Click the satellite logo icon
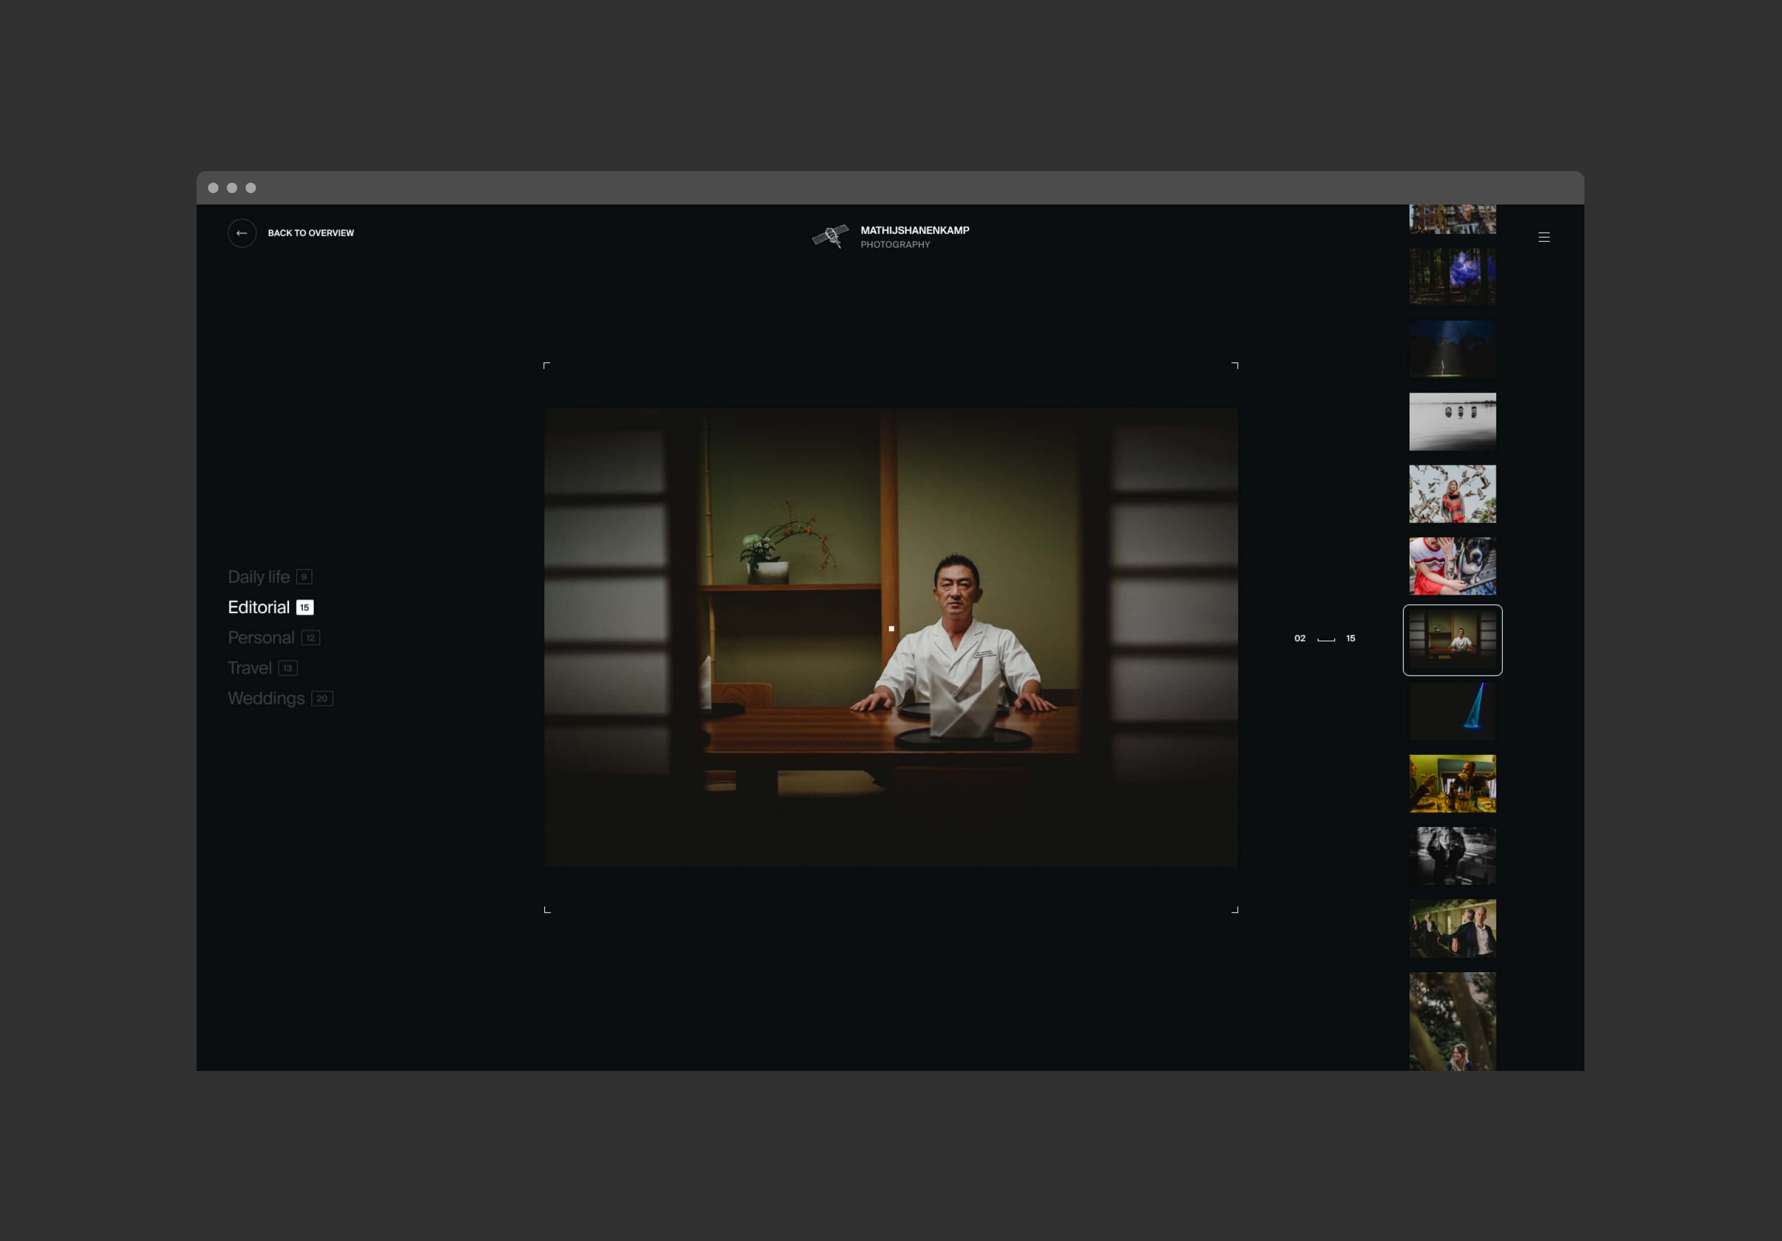Viewport: 1782px width, 1241px height. coord(829,236)
